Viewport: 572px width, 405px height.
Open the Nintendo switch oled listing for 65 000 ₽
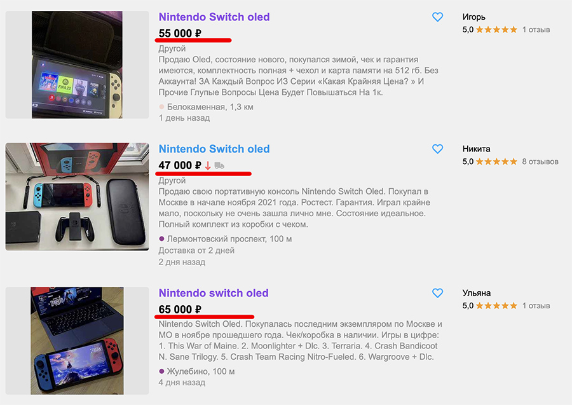(214, 293)
